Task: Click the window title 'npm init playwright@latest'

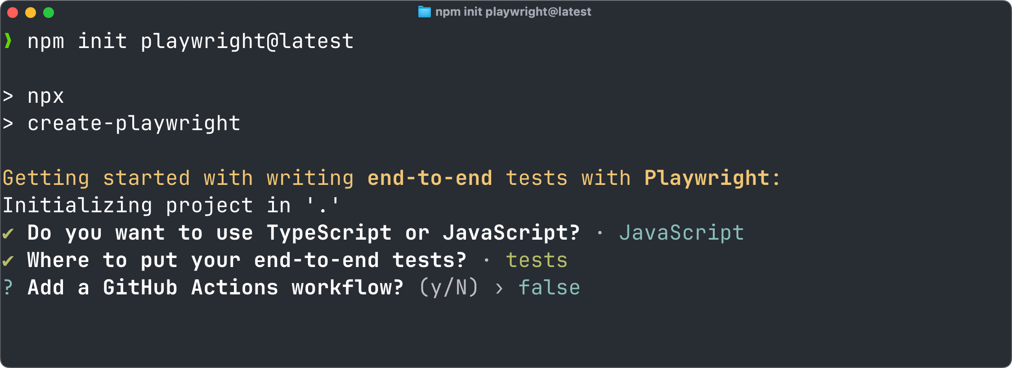Action: point(513,12)
